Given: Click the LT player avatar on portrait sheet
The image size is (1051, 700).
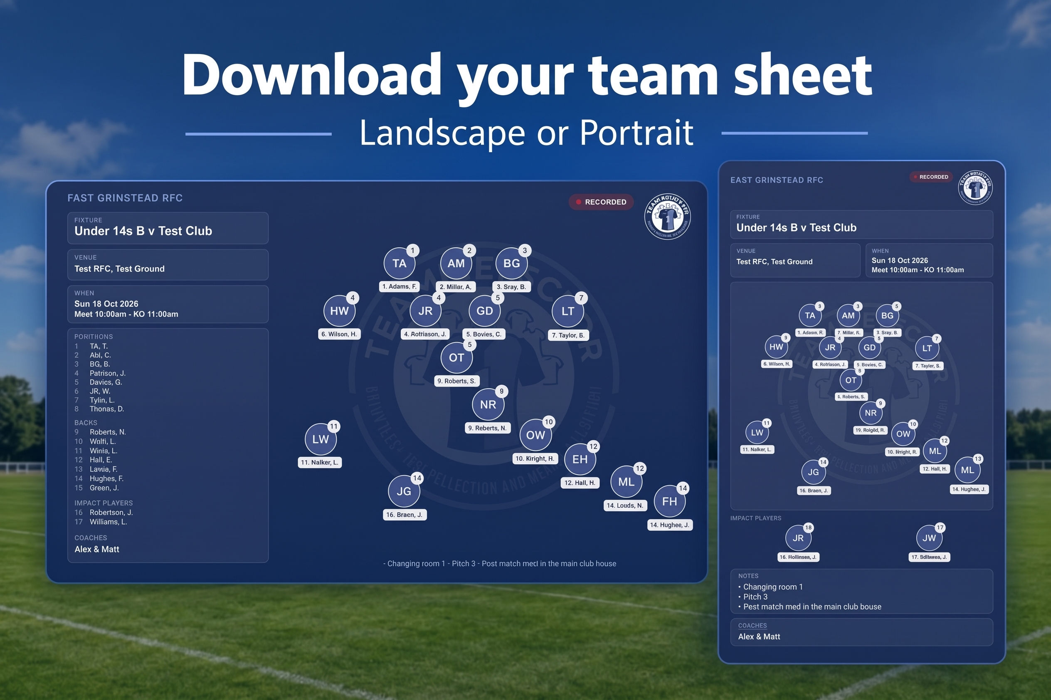Looking at the screenshot, I should coord(928,348).
